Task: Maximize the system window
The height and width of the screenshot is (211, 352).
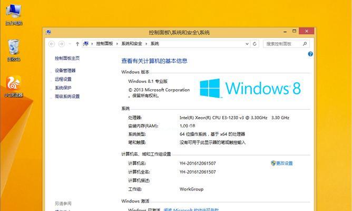Action: pyautogui.click(x=295, y=31)
